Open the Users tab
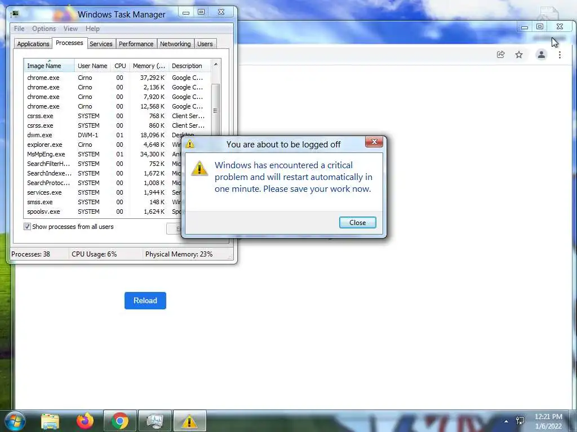The image size is (577, 432). coord(205,44)
